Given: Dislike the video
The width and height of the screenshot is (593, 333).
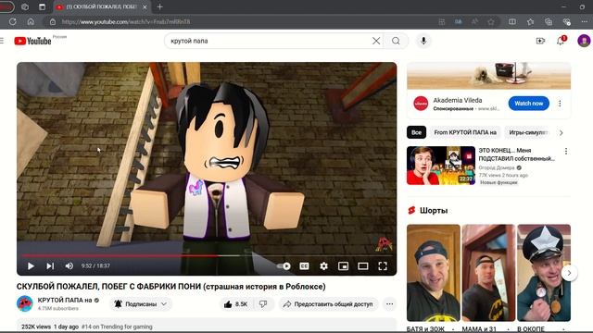Looking at the screenshot, I should pos(263,304).
